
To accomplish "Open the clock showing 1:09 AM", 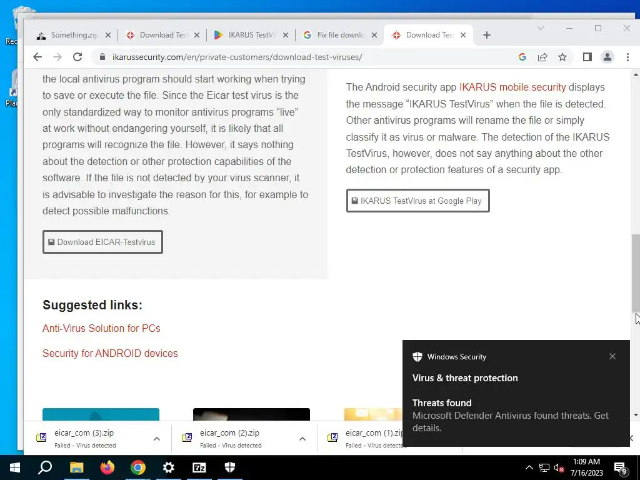I will [586, 467].
